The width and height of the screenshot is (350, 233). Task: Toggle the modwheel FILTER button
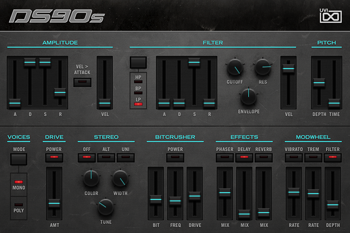point(332,158)
